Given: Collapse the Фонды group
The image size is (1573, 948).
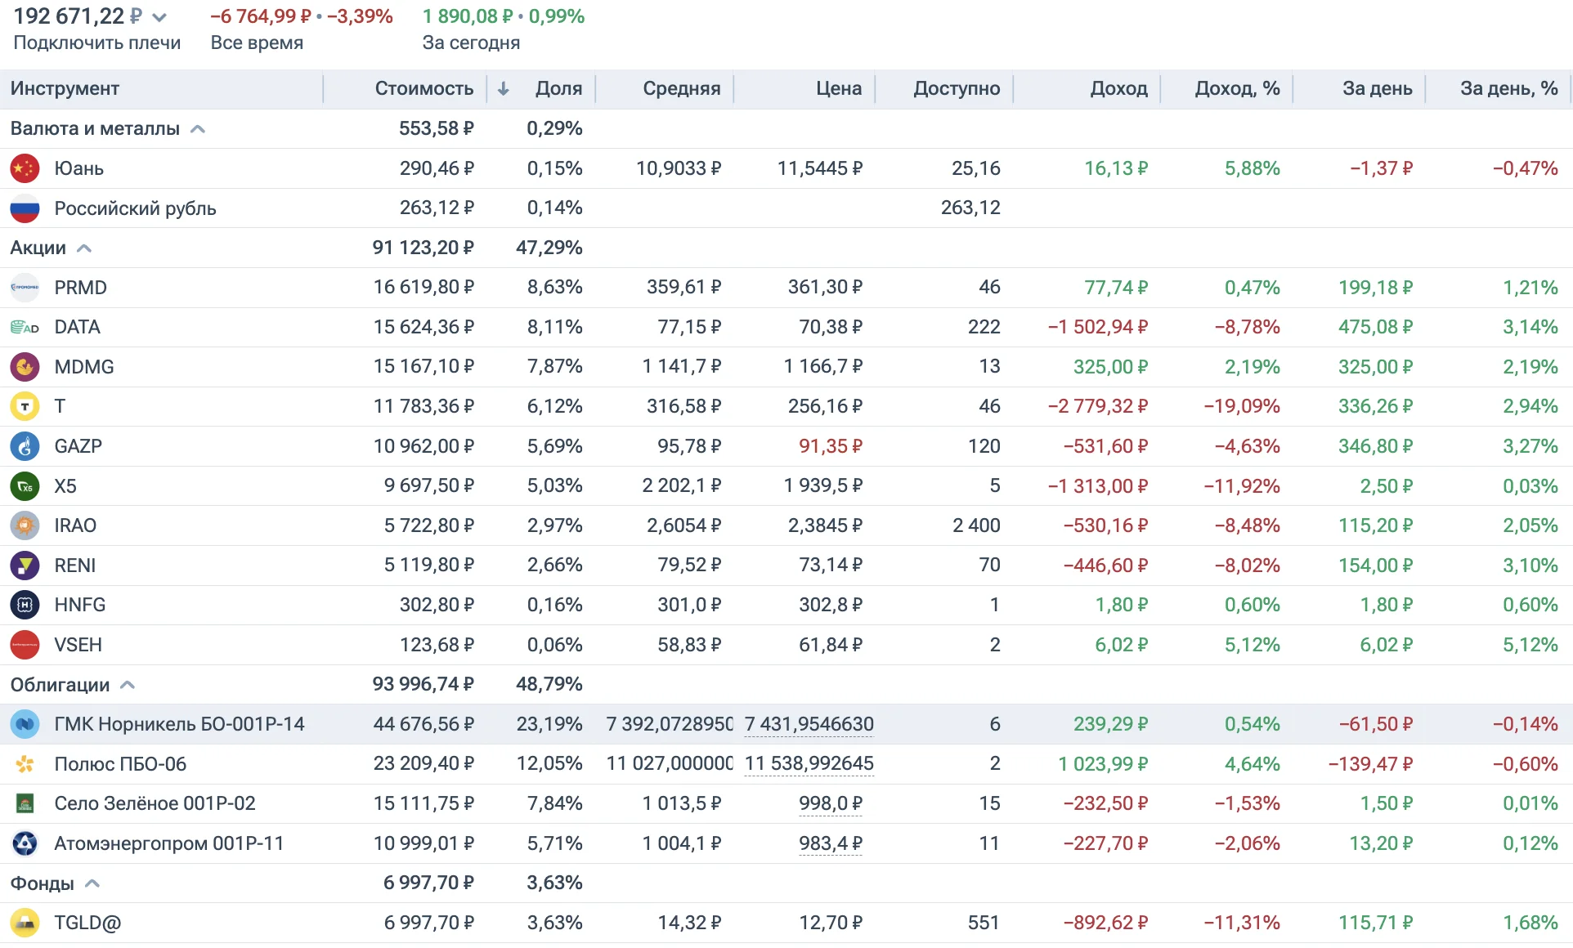Looking at the screenshot, I should 92,883.
